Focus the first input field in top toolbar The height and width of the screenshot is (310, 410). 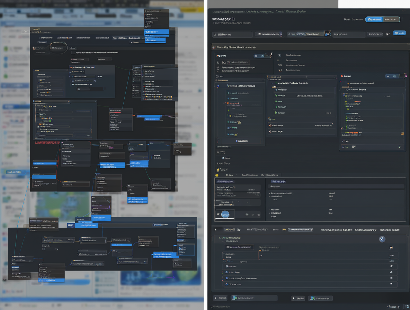click(x=233, y=34)
